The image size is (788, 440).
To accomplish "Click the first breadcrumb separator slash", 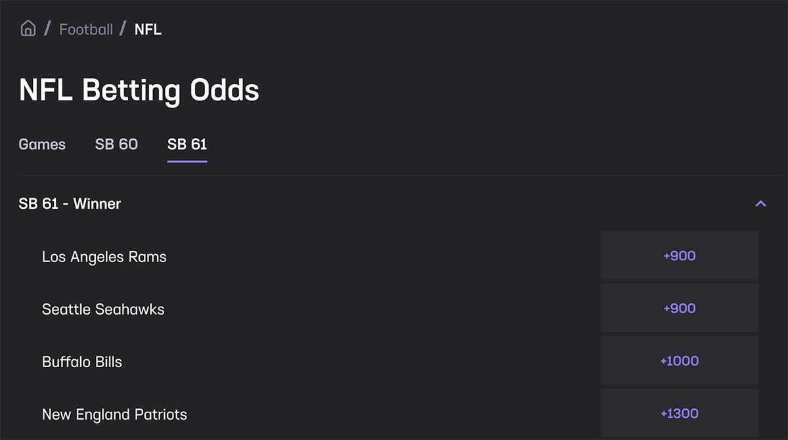I will [x=46, y=29].
